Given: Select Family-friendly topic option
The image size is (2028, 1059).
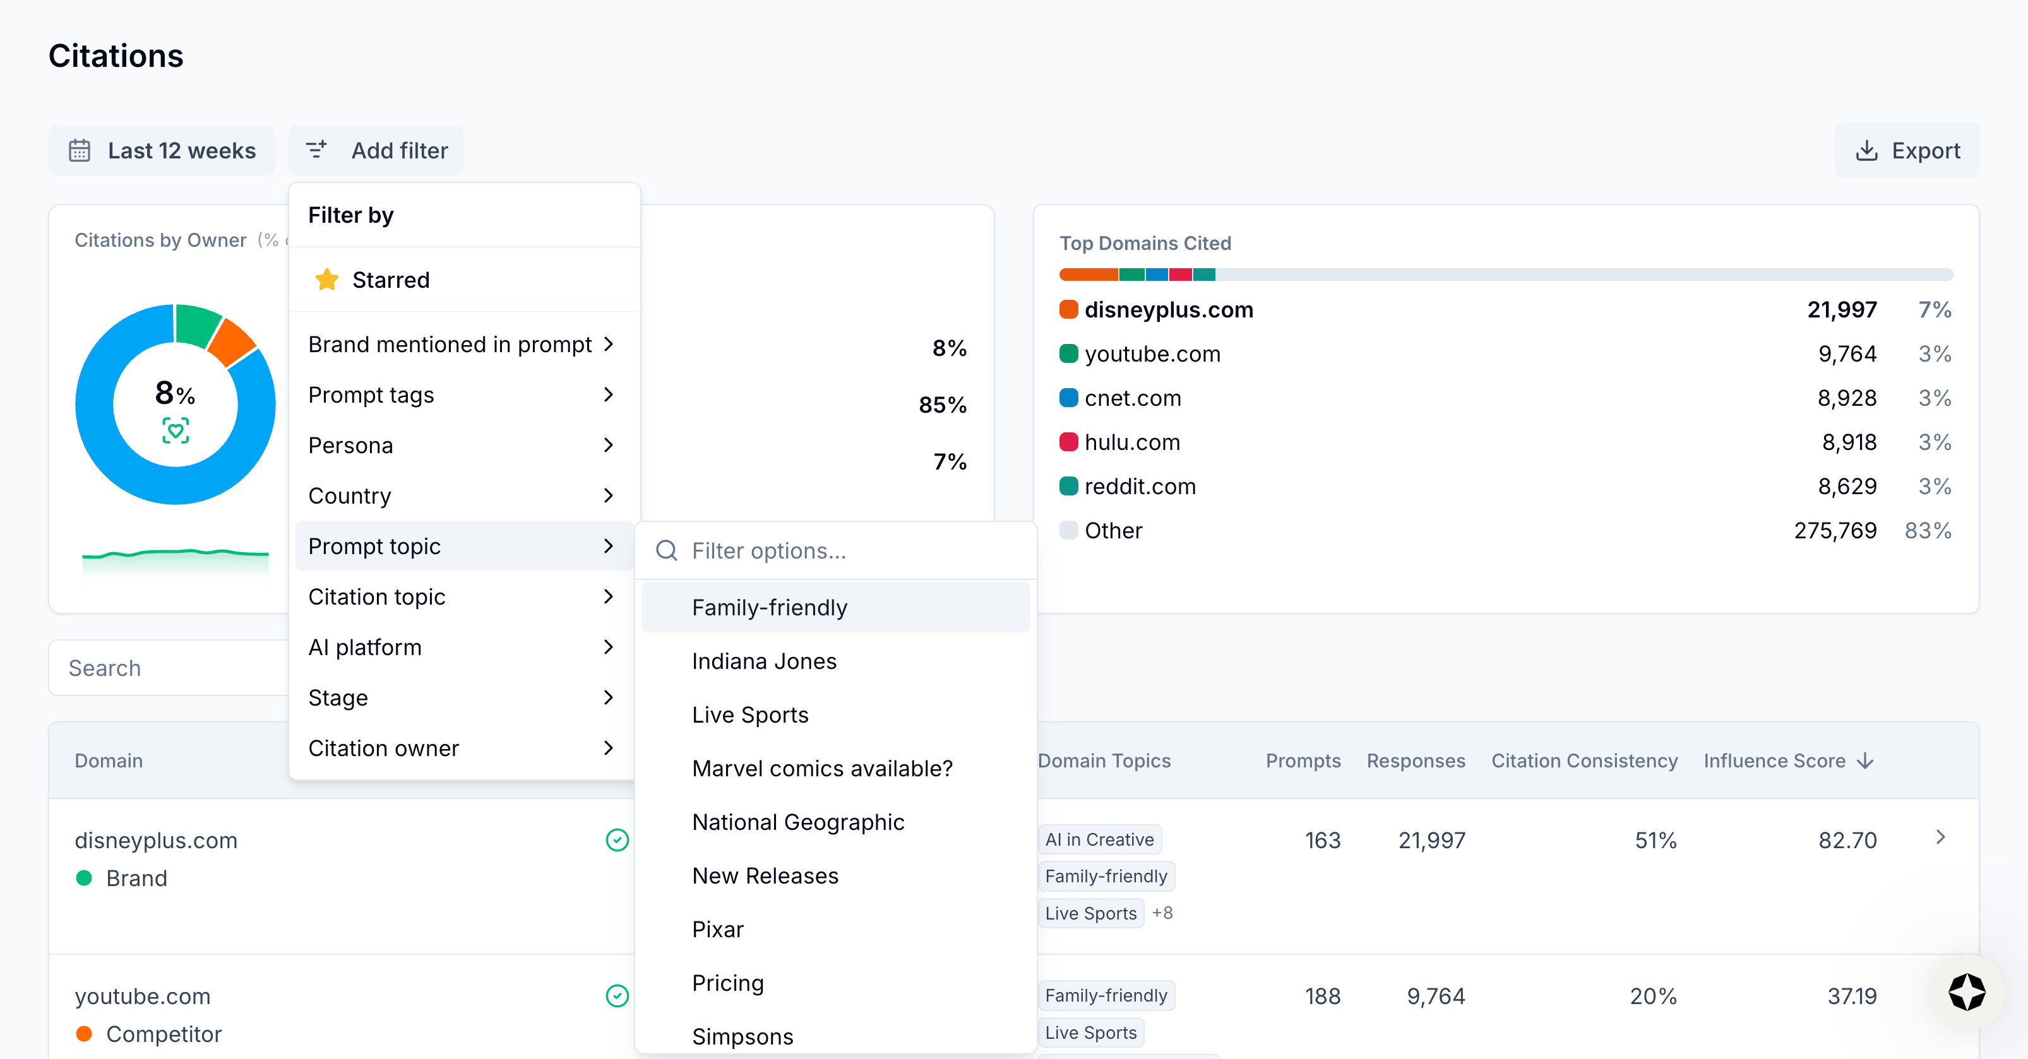Looking at the screenshot, I should 769,607.
